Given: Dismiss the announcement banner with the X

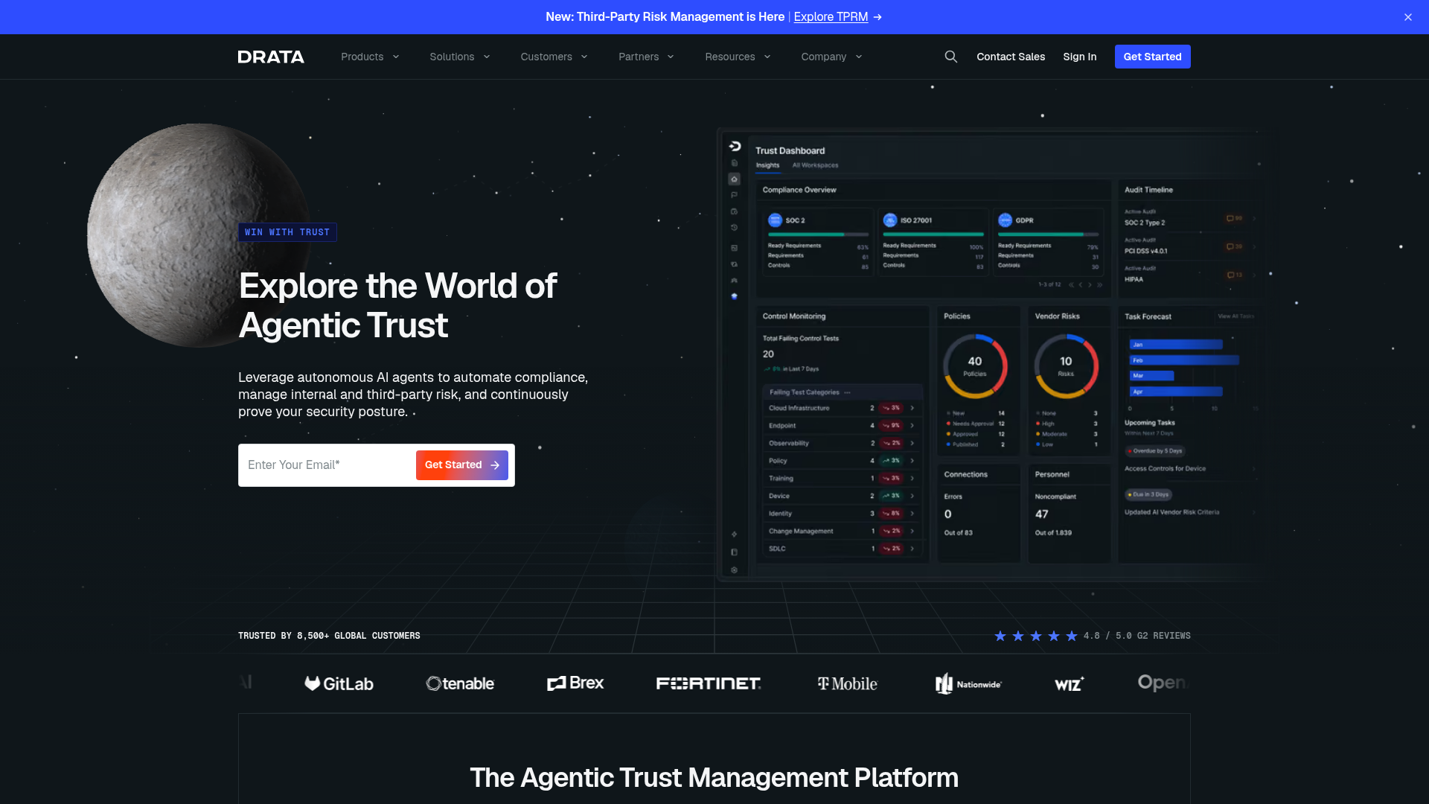Looking at the screenshot, I should coord(1408,17).
